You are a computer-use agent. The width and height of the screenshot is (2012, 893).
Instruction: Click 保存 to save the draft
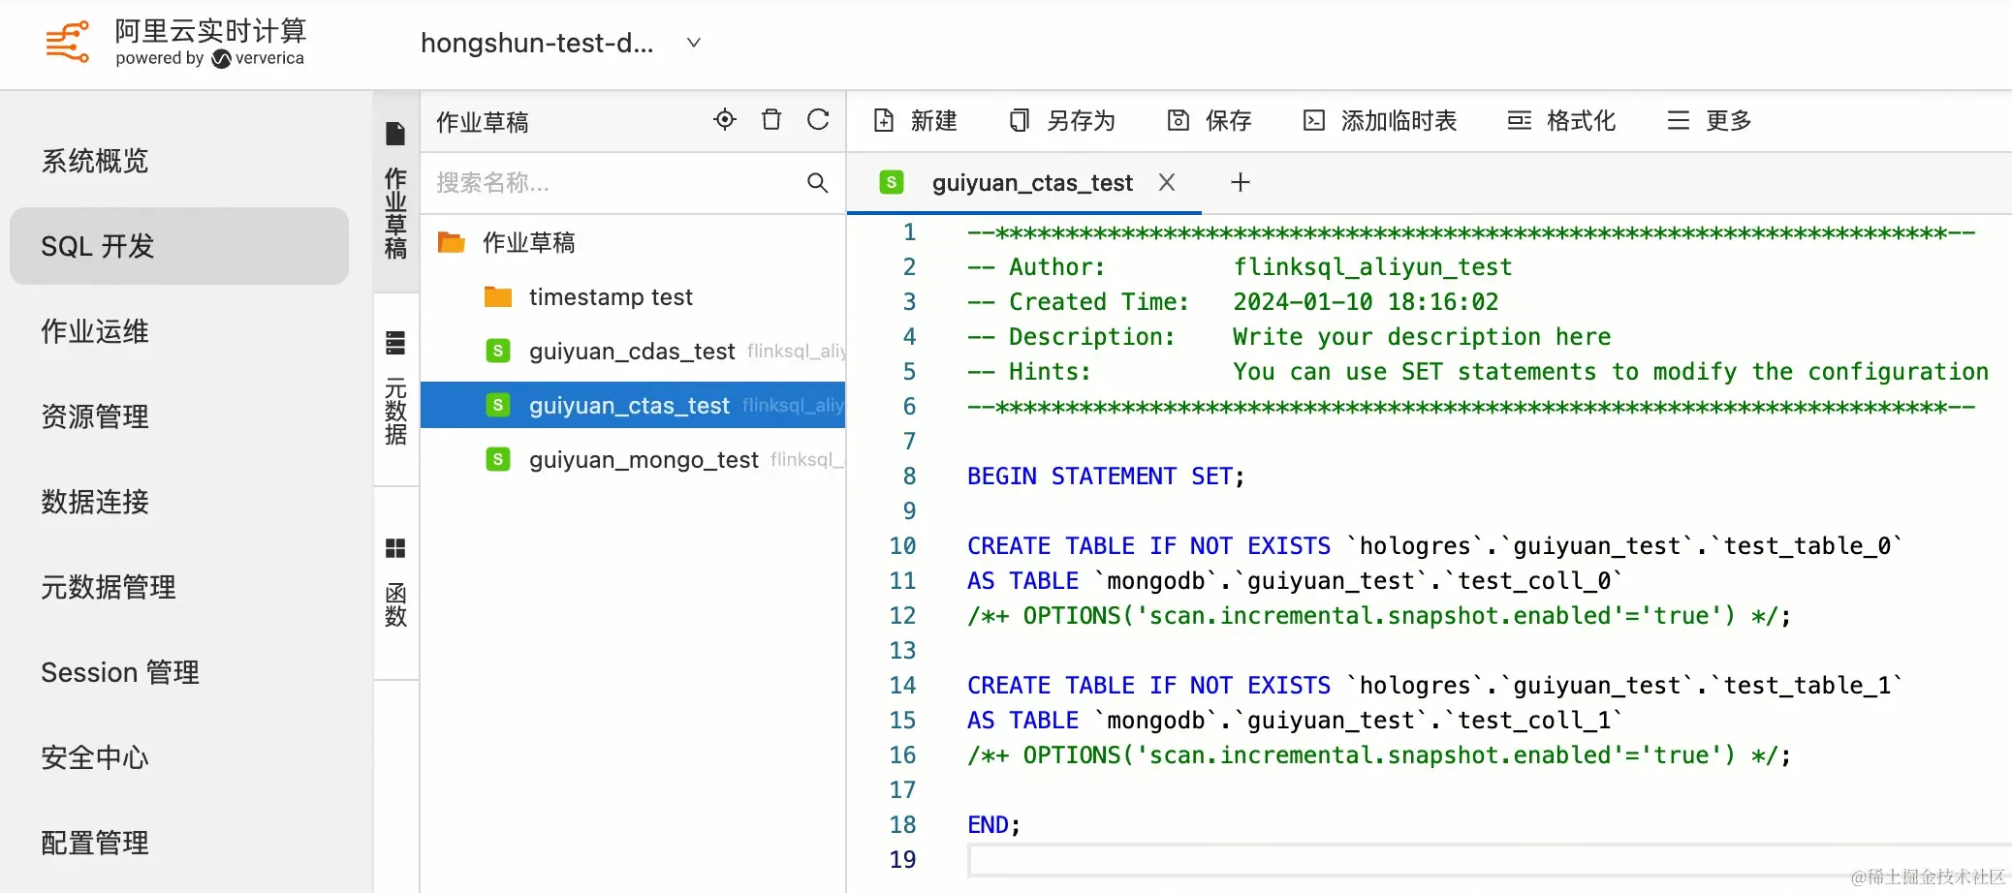point(1210,120)
